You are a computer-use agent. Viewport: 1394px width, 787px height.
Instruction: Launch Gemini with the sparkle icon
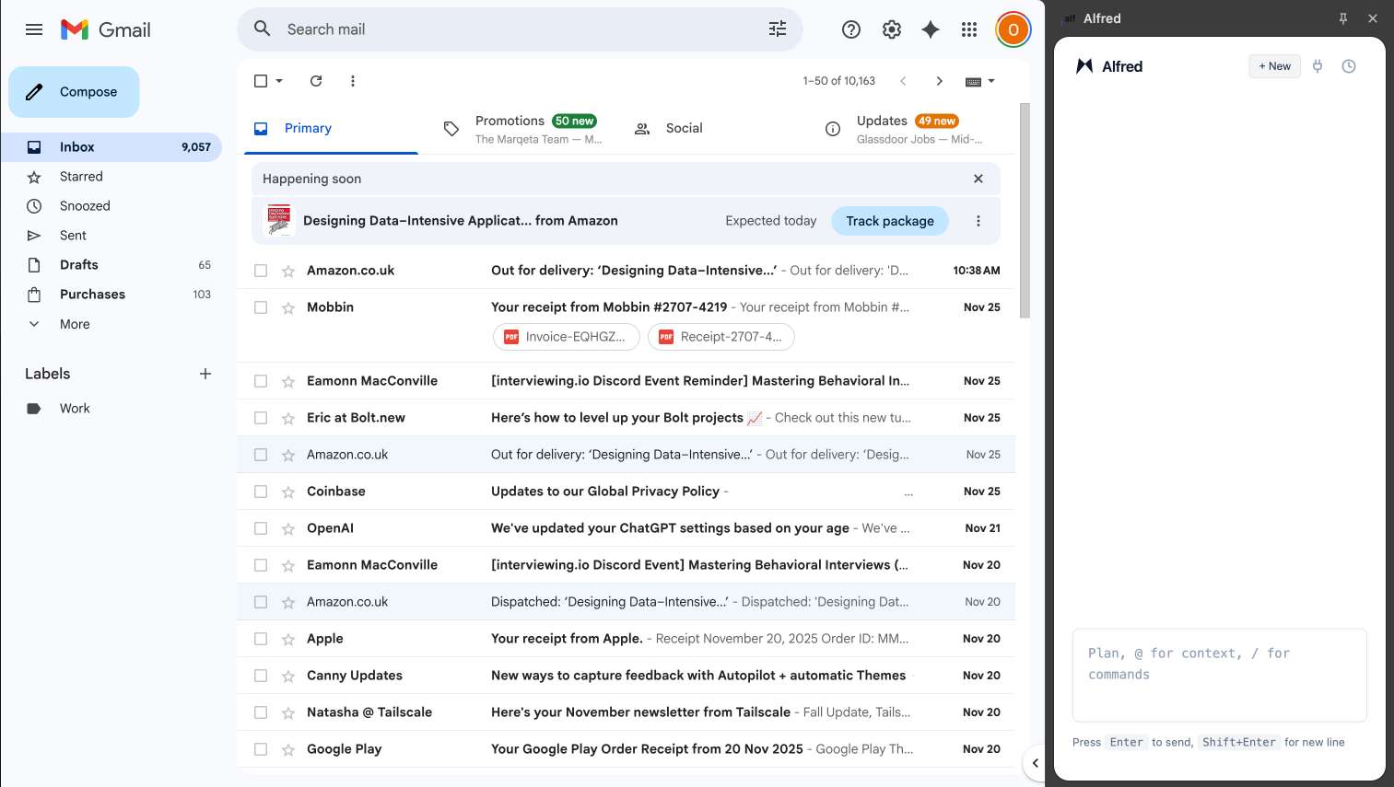930,29
